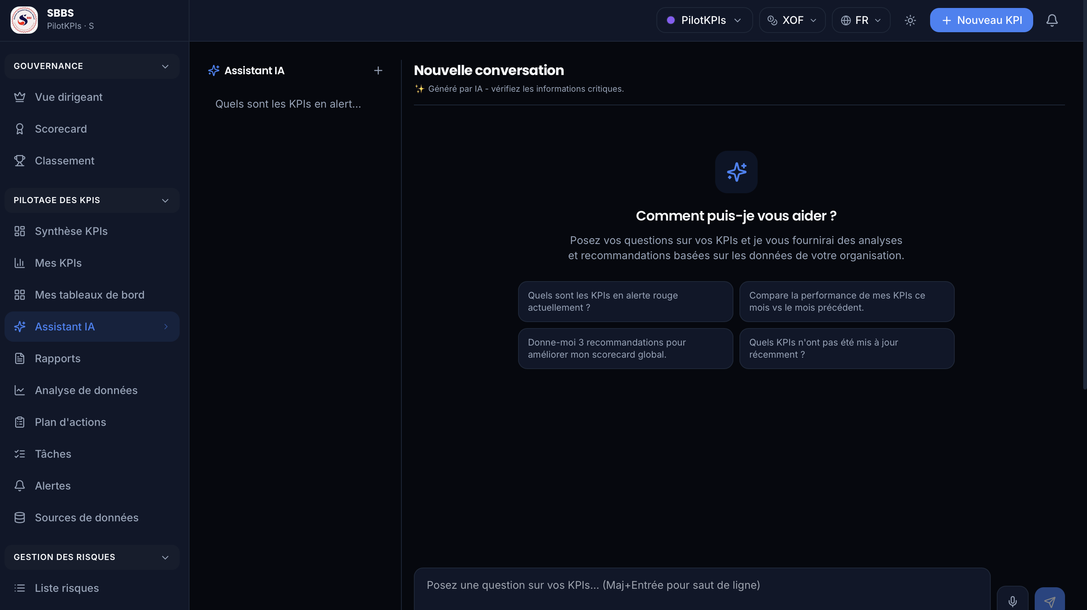Click the Plan d'actions clipboard icon
The image size is (1087, 610).
pos(20,422)
